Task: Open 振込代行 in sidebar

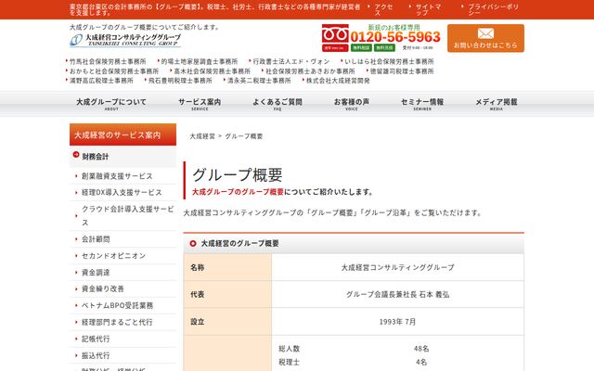Action: [x=96, y=355]
